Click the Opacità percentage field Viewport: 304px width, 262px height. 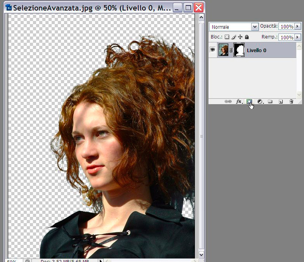point(286,27)
